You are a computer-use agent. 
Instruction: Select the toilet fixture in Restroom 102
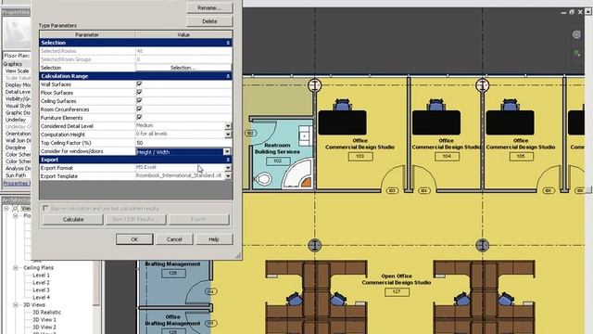[262, 178]
